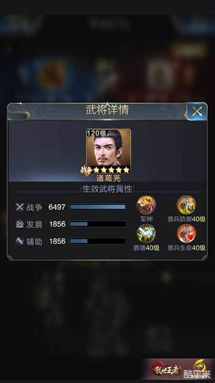This screenshot has width=215, height=383.
Task: Tap the 盾墙 skill icon
Action: (146, 234)
